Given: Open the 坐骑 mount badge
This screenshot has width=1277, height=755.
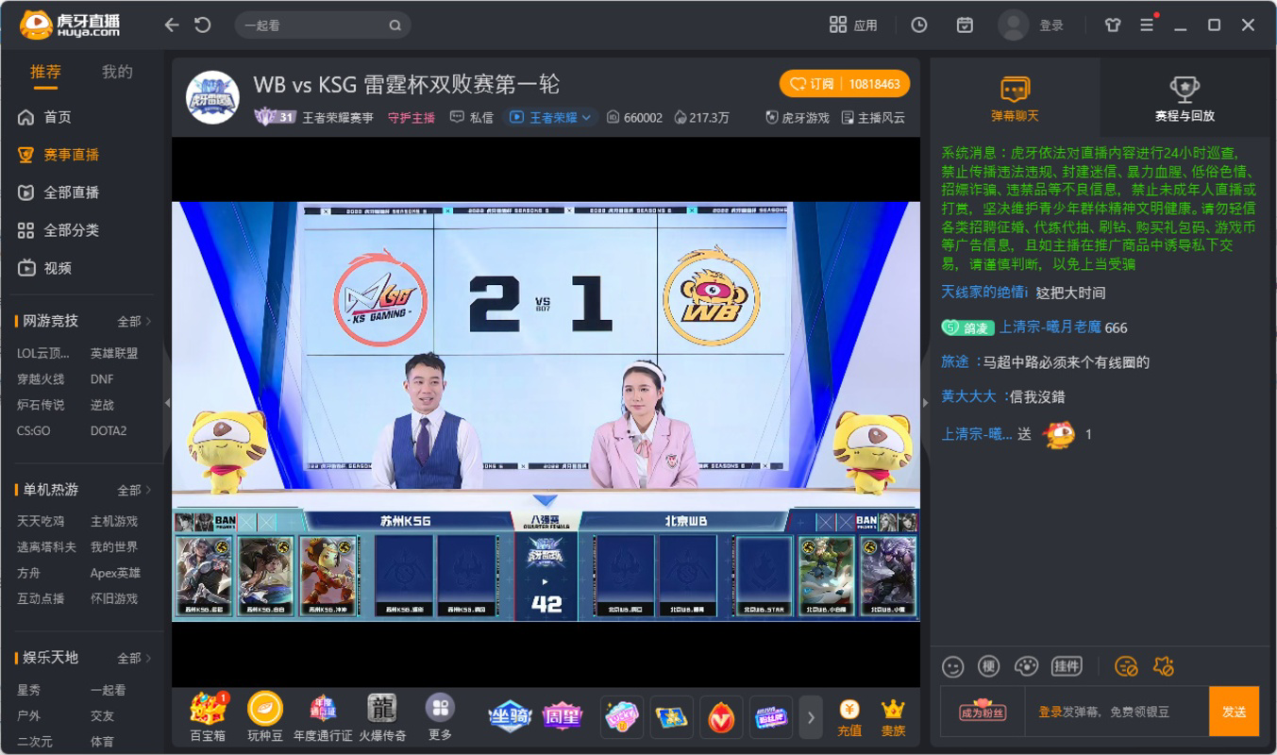Looking at the screenshot, I should pyautogui.click(x=510, y=717).
